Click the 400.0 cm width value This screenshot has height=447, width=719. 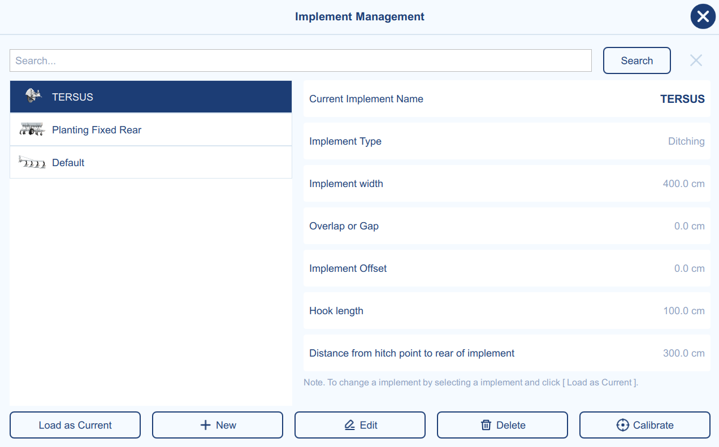[684, 184]
